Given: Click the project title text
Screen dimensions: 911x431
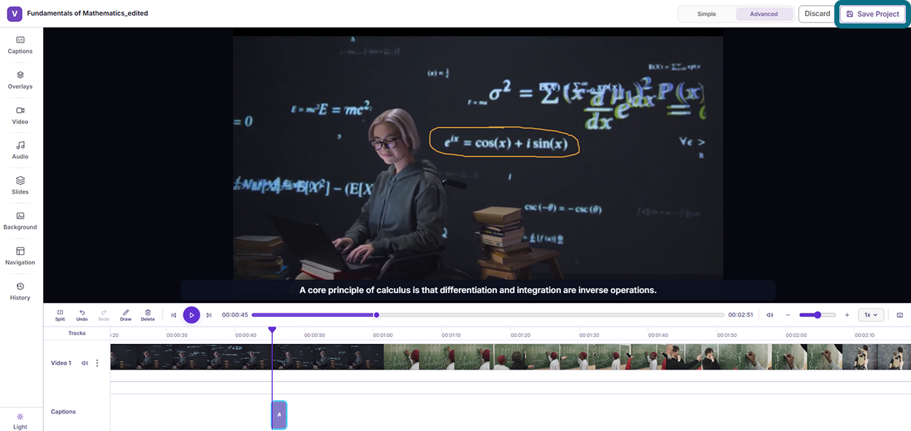Looking at the screenshot, I should tap(88, 13).
